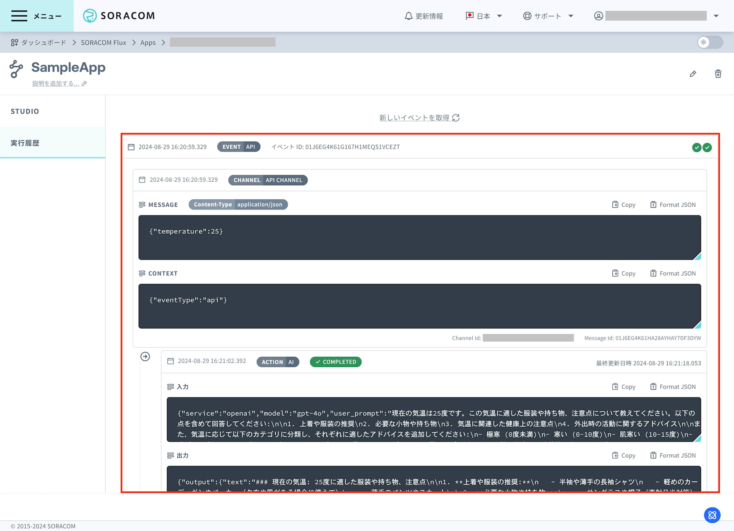Click the first green status check icon
Screen dimensions: 734x531
click(697, 148)
